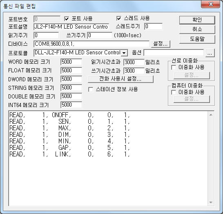223x214 pixels.
Task: Expand the 프로토콜 dropdown arrow
Action: (124, 53)
